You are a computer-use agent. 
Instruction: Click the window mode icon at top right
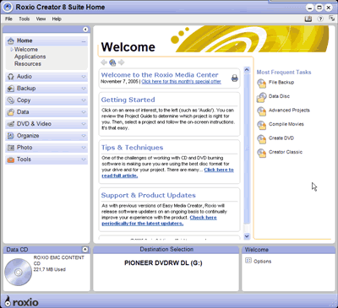pyautogui.click(x=331, y=19)
